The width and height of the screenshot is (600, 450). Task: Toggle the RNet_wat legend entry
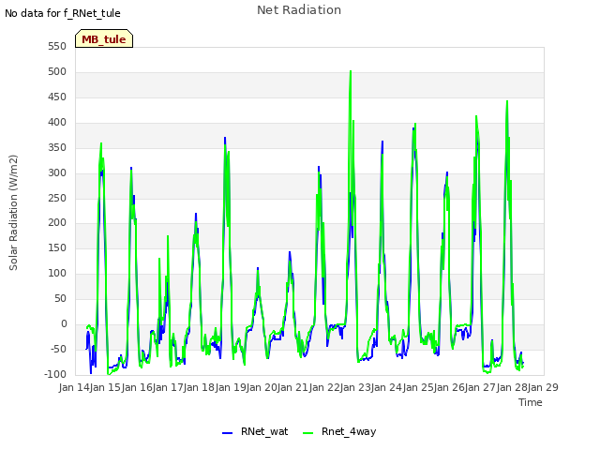[255, 431]
